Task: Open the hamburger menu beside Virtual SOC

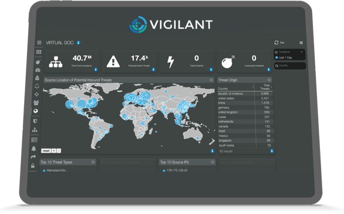Action: tap(39, 42)
